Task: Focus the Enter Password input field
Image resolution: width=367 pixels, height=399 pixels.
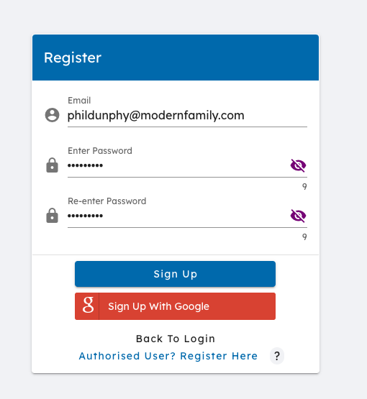Action: [x=177, y=165]
